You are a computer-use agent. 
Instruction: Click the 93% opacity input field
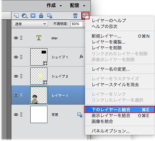tap(76, 24)
